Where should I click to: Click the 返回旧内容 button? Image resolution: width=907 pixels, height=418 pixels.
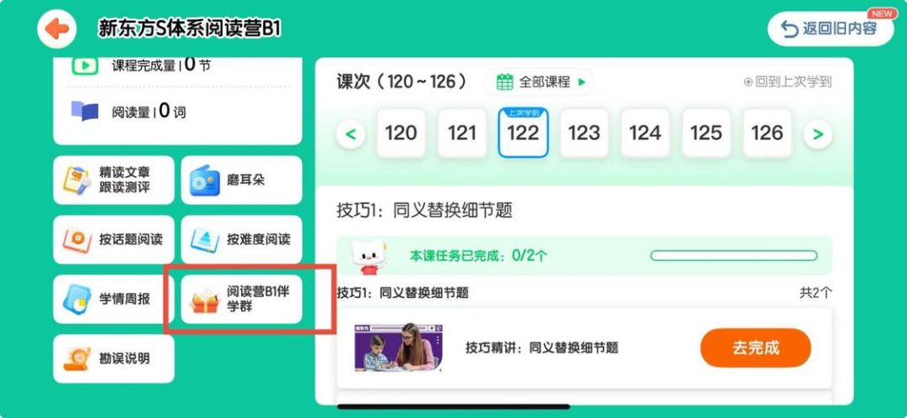pos(831,29)
